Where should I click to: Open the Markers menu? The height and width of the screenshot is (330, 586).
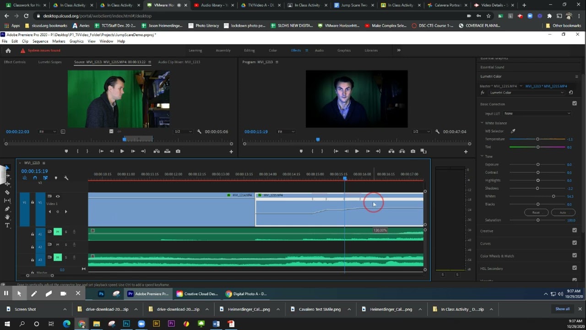pyautogui.click(x=59, y=41)
